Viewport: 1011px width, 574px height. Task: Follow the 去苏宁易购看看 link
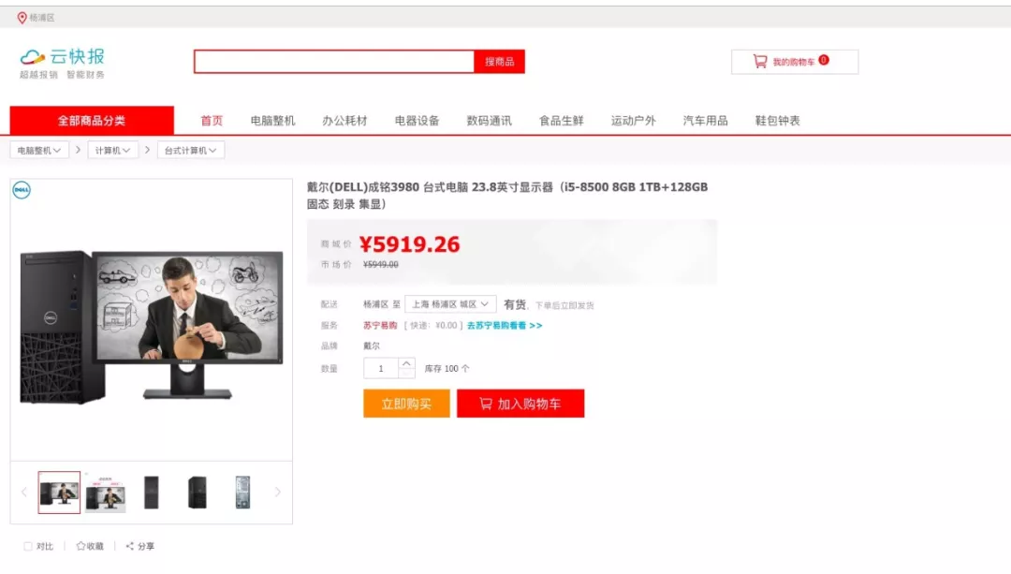point(505,326)
